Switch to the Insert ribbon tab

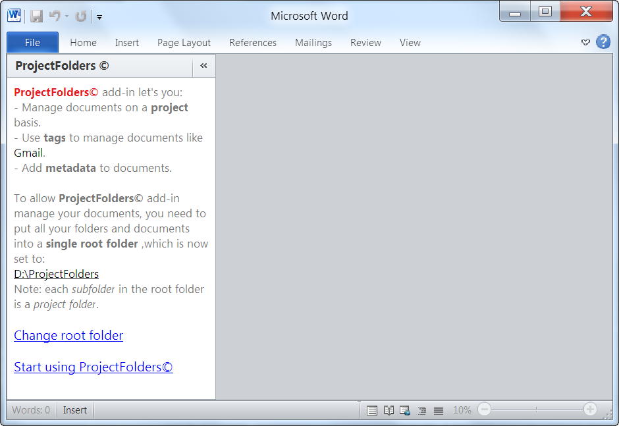[126, 43]
